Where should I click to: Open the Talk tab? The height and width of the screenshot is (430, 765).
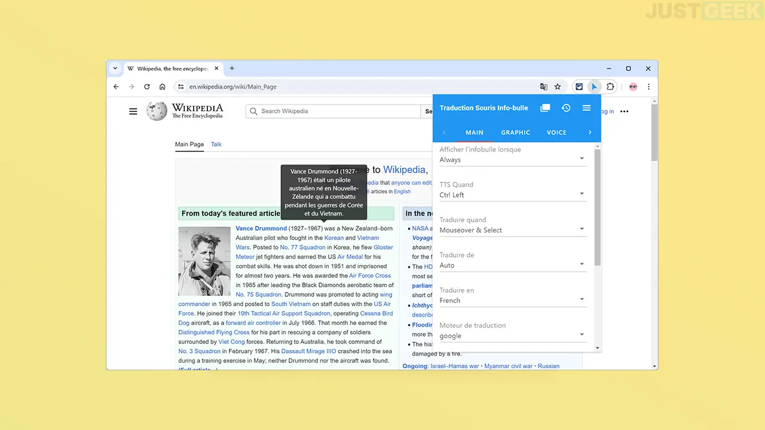coord(216,145)
